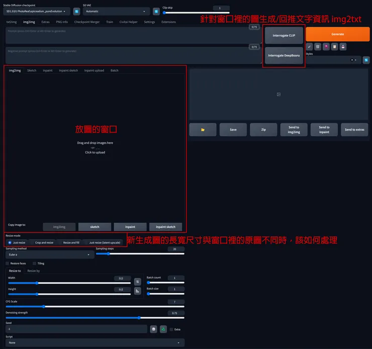
Task: Click the Negative prompt field
Action: point(134,55)
